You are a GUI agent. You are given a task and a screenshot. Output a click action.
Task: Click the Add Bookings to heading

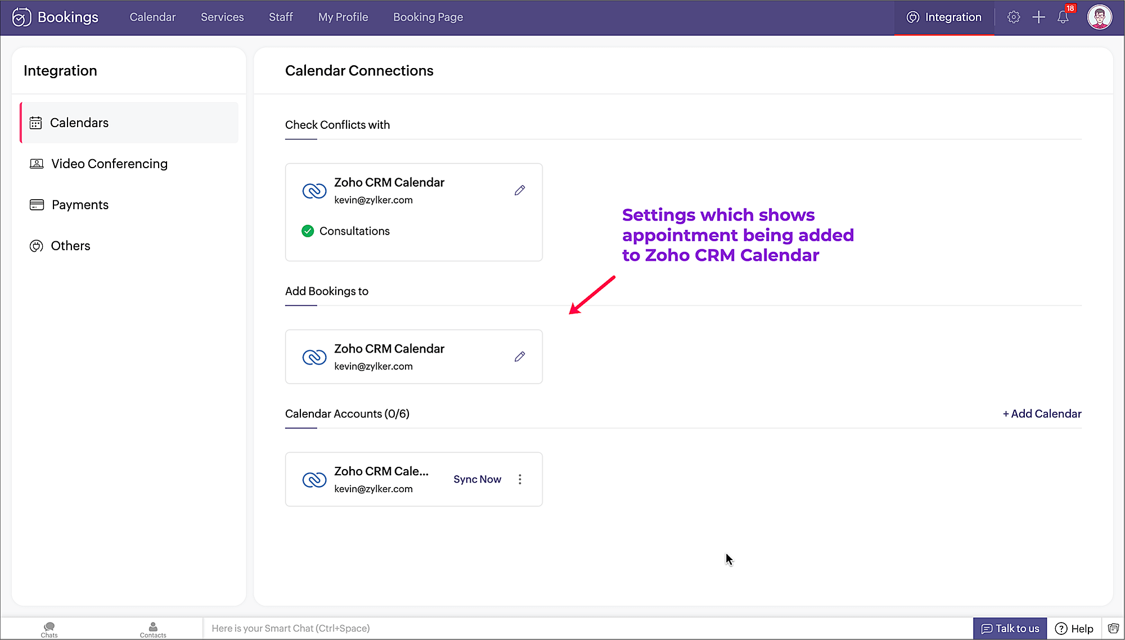(x=327, y=291)
